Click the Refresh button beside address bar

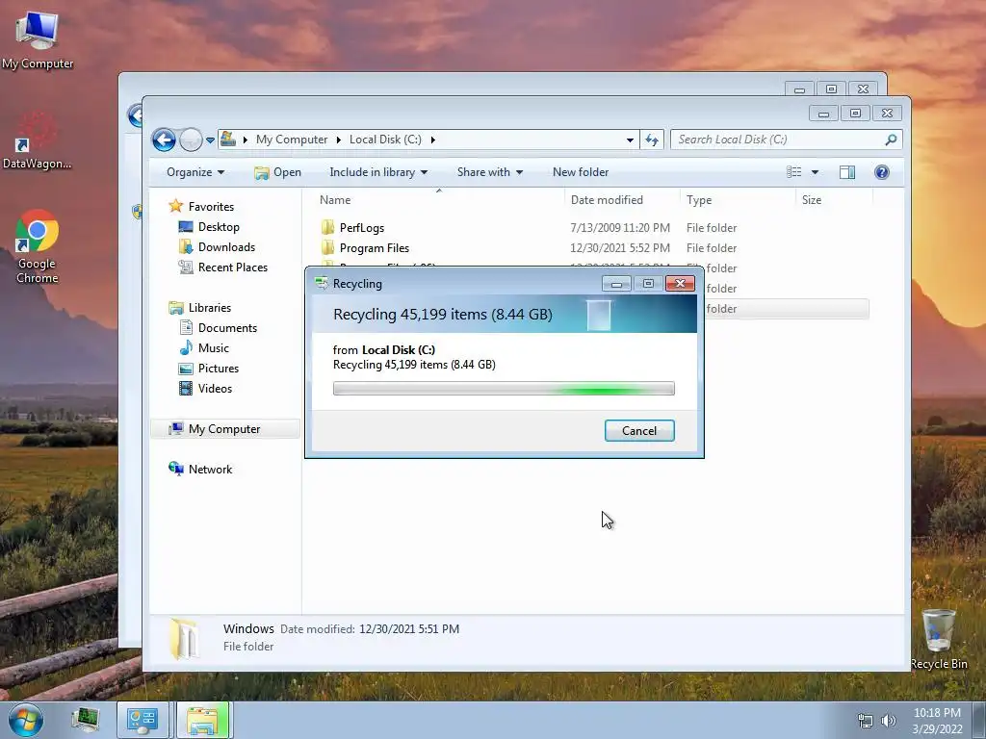(x=652, y=140)
